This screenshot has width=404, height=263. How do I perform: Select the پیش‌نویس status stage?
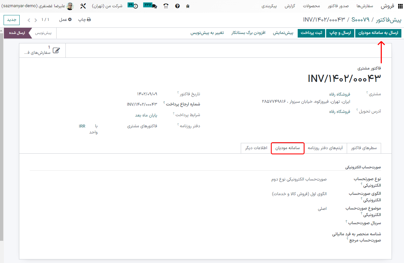click(x=43, y=33)
